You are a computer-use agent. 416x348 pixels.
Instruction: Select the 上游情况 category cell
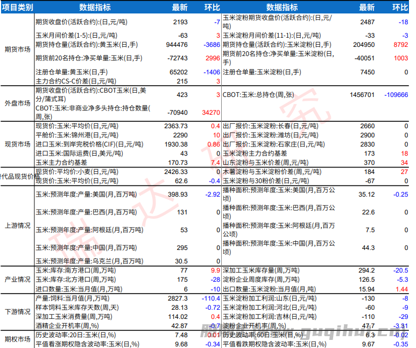pyautogui.click(x=18, y=225)
